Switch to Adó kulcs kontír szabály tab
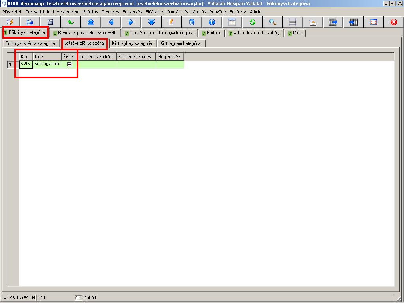This screenshot has width=404, height=303. coord(254,33)
